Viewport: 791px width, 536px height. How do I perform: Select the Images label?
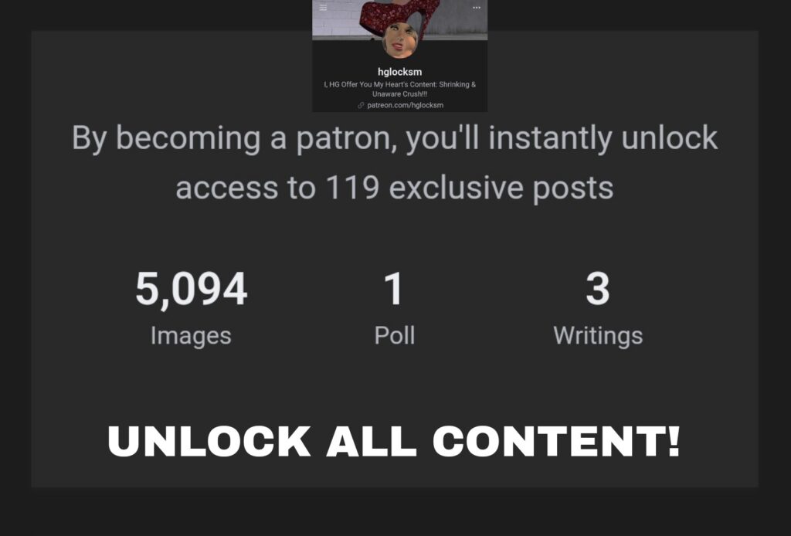(x=192, y=336)
